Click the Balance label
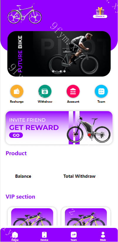 click(x=23, y=176)
